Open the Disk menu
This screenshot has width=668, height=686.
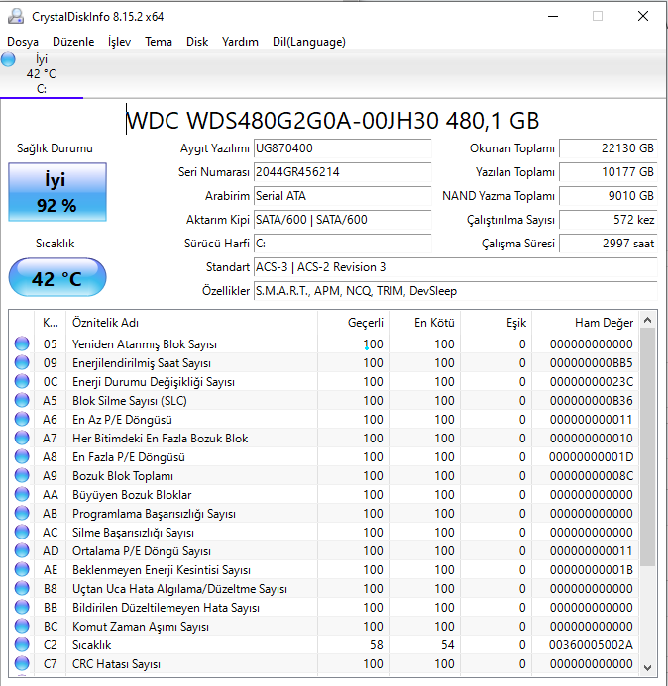click(x=197, y=42)
